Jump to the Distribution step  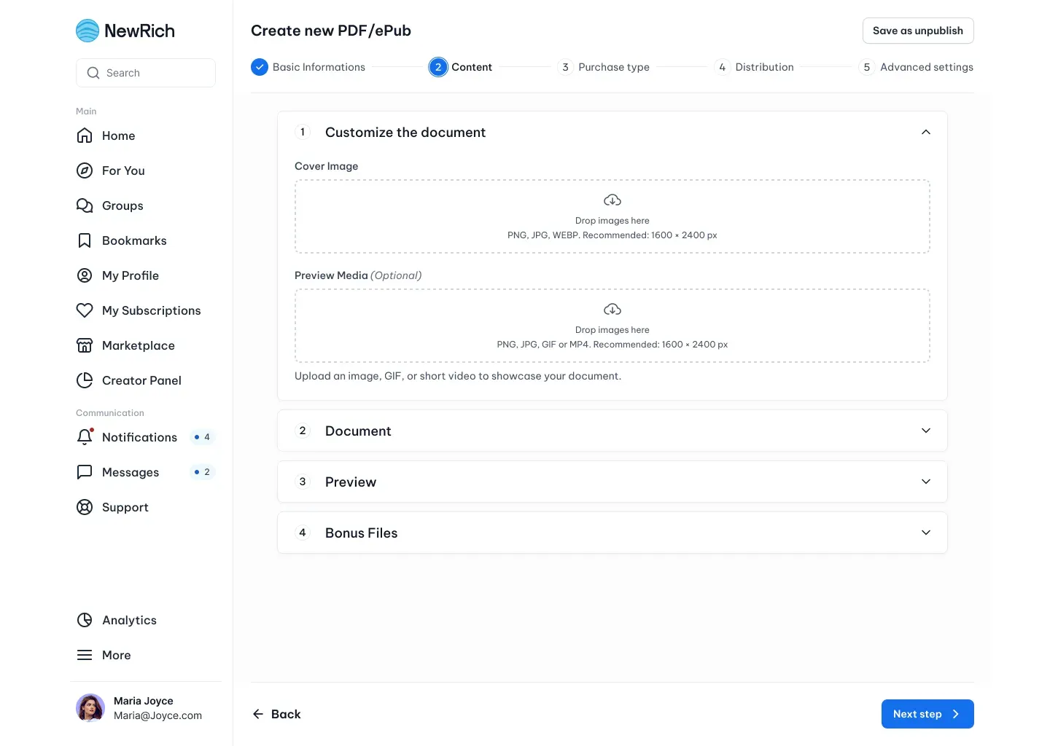tap(764, 67)
